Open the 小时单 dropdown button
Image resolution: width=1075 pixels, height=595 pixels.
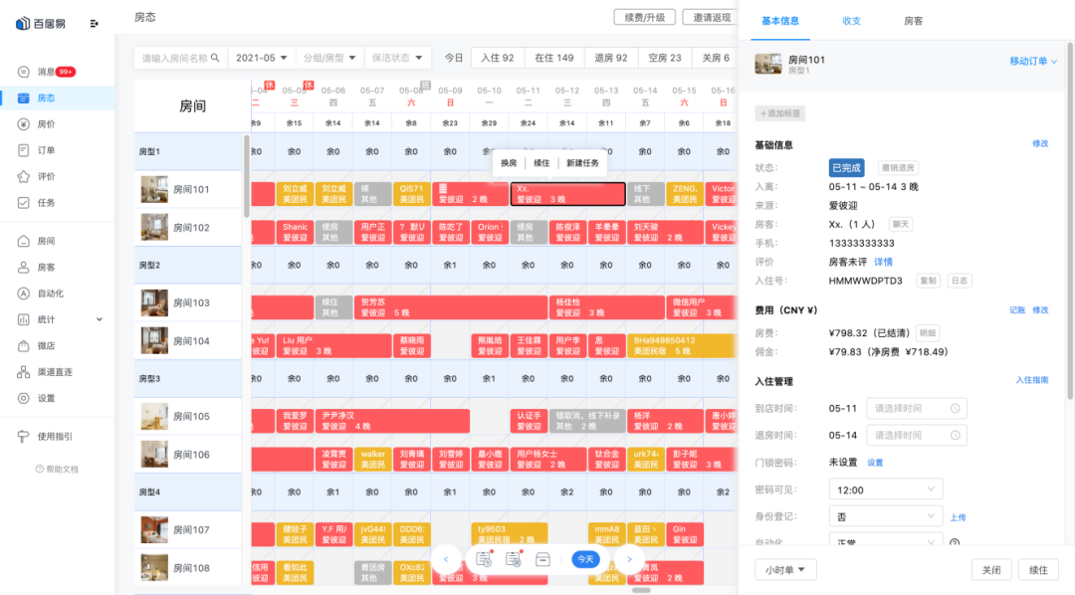(785, 570)
